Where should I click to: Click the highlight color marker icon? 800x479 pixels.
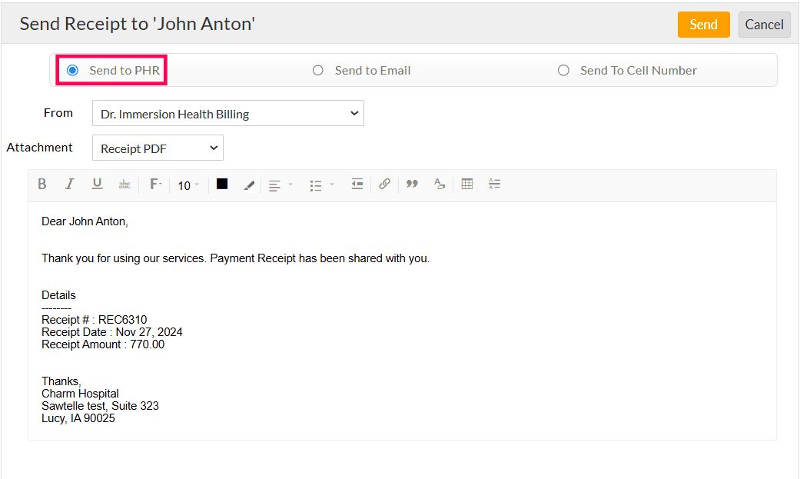248,185
